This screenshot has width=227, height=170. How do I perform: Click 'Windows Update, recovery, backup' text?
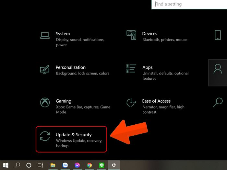coord(79,143)
